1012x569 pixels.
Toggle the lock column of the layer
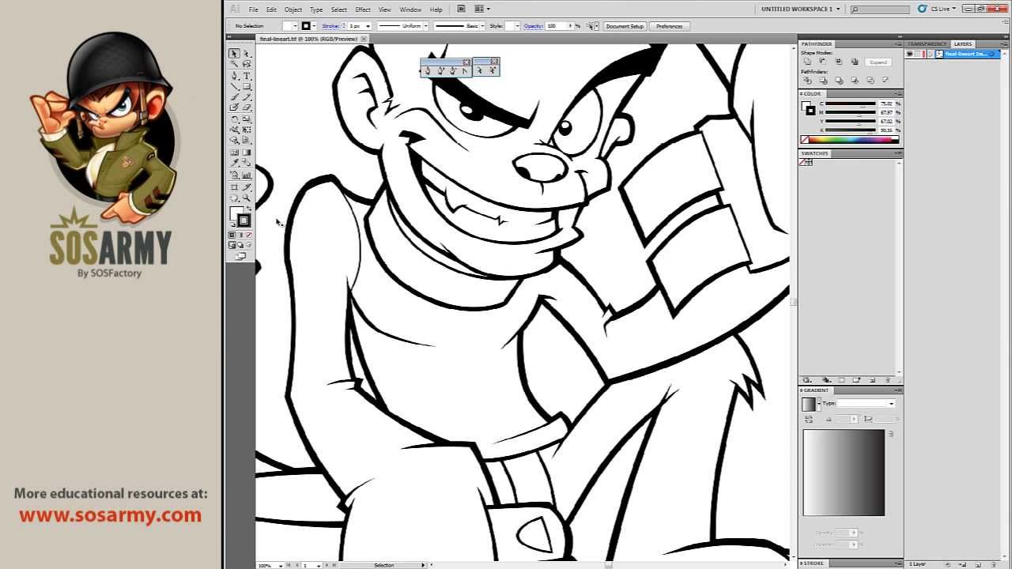919,54
